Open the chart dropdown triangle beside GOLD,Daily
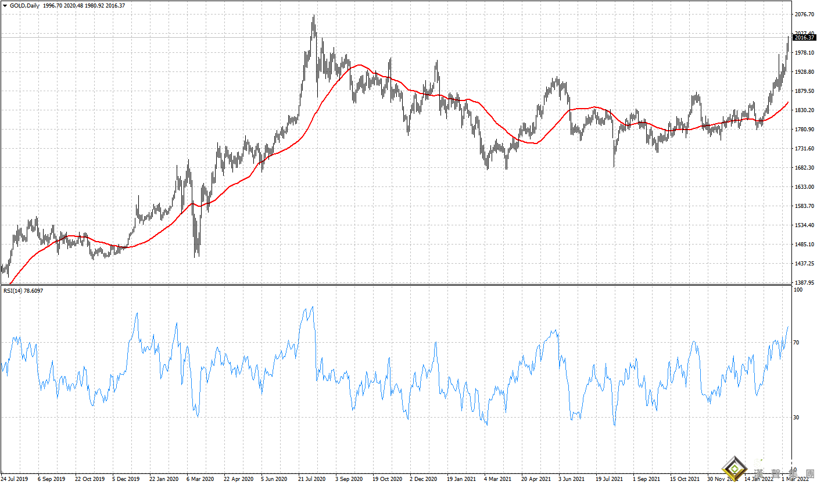This screenshot has height=485, width=817. point(5,5)
